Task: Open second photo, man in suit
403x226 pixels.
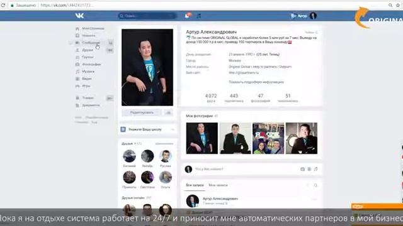Action: (235, 138)
